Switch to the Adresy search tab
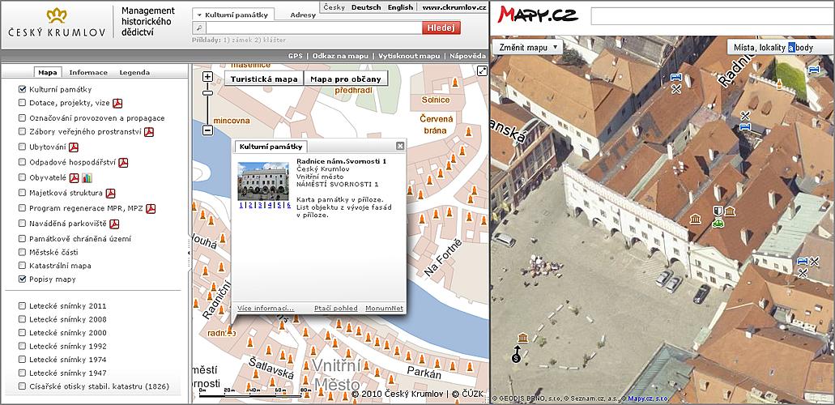The image size is (835, 405). pyautogui.click(x=303, y=15)
